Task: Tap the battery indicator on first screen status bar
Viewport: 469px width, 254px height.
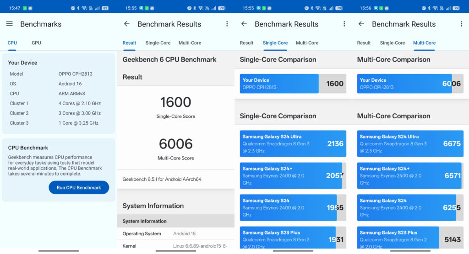Action: coord(105,8)
